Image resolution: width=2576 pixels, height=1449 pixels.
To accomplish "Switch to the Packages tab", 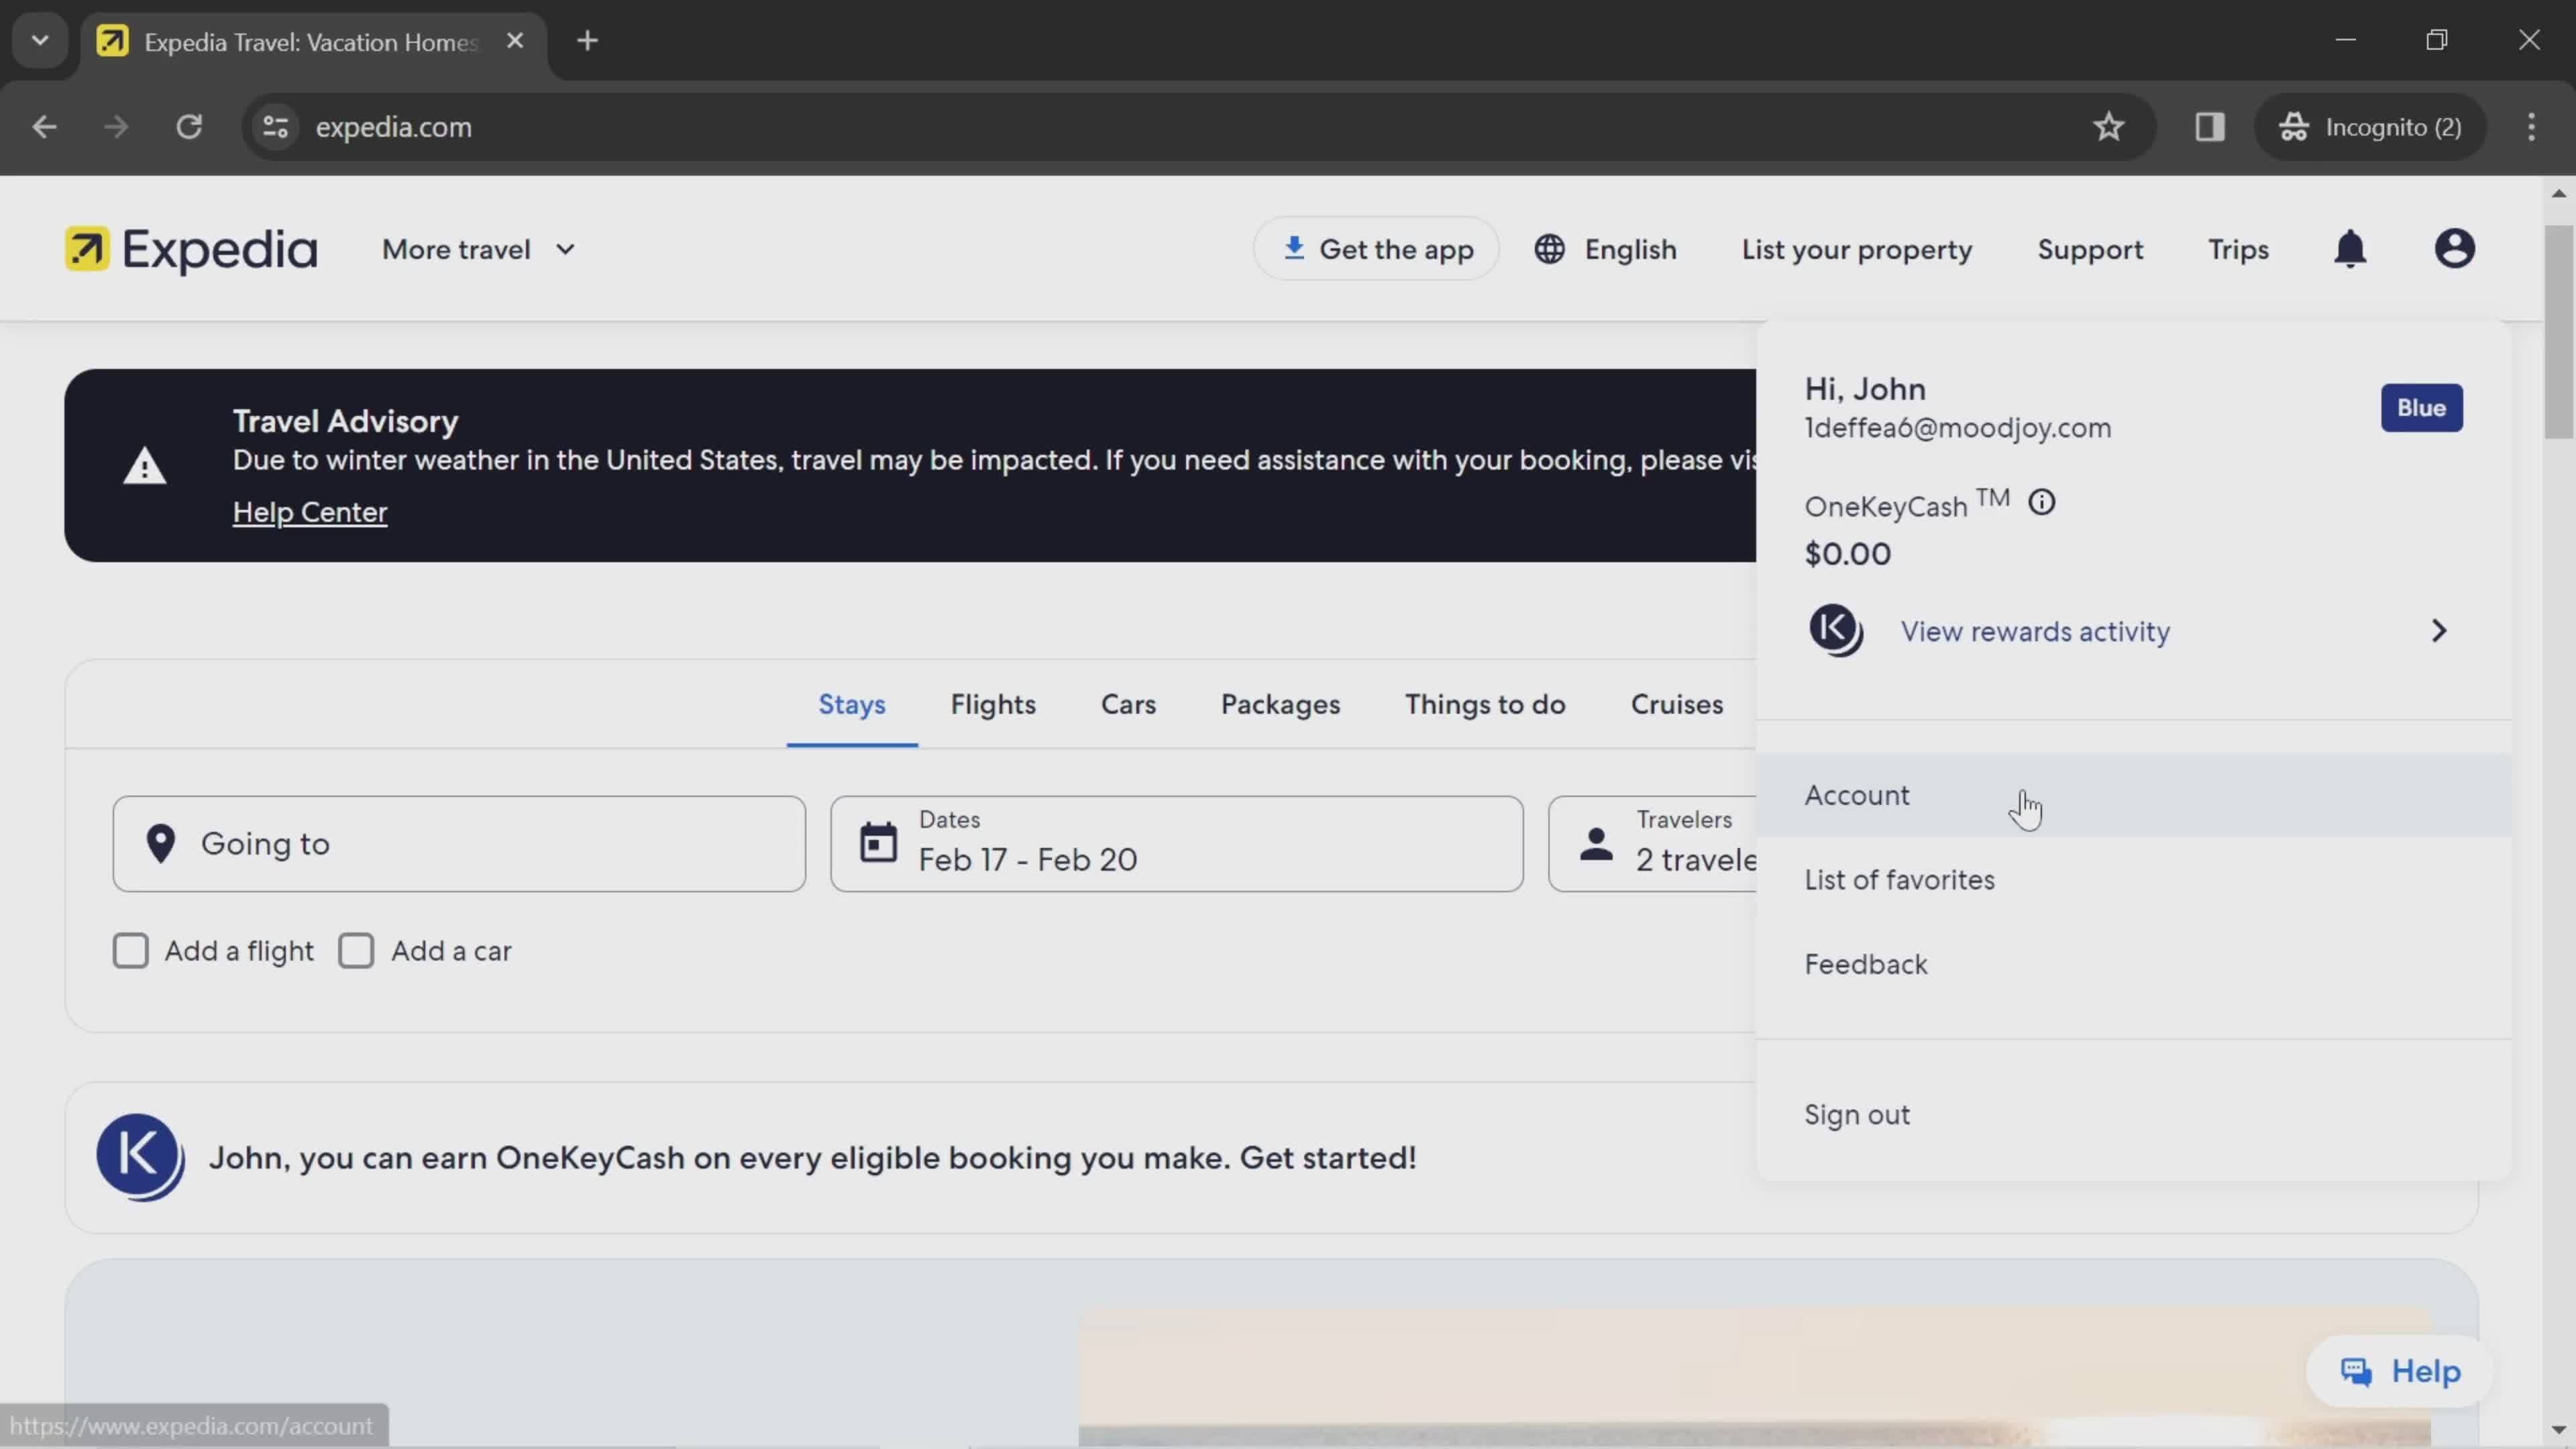I will pyautogui.click(x=1280, y=705).
